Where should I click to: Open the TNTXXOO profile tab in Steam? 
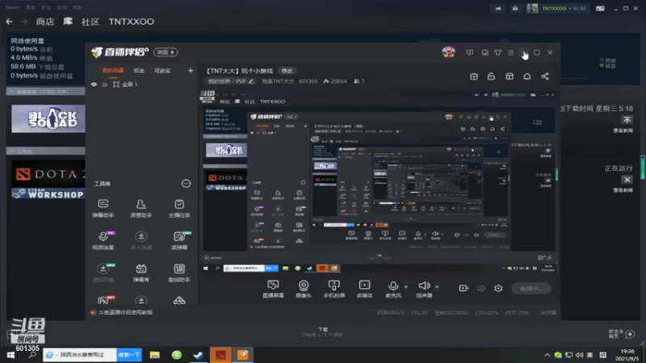(x=131, y=22)
